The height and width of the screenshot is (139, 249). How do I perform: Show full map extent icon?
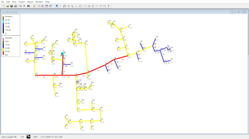coord(80,6)
